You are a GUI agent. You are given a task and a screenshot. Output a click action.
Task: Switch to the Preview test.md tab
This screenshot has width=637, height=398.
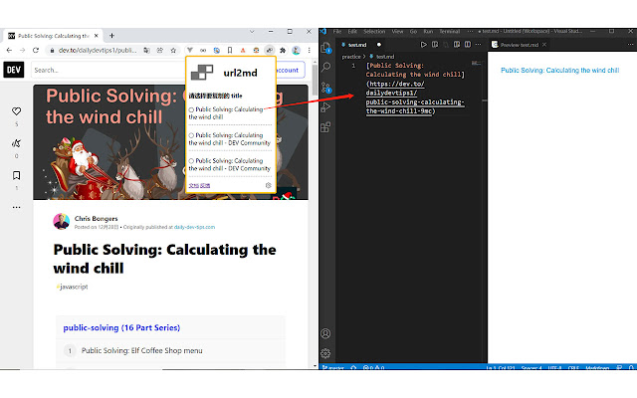519,45
